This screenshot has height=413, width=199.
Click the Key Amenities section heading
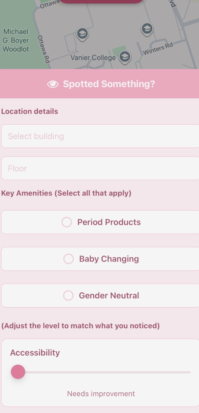(66, 193)
